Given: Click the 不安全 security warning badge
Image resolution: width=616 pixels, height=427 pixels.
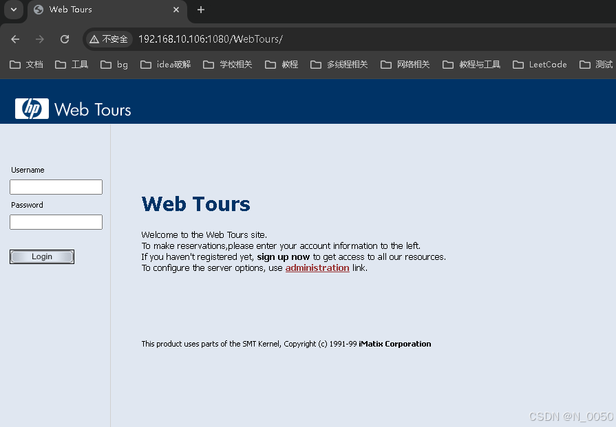Looking at the screenshot, I should tap(109, 39).
